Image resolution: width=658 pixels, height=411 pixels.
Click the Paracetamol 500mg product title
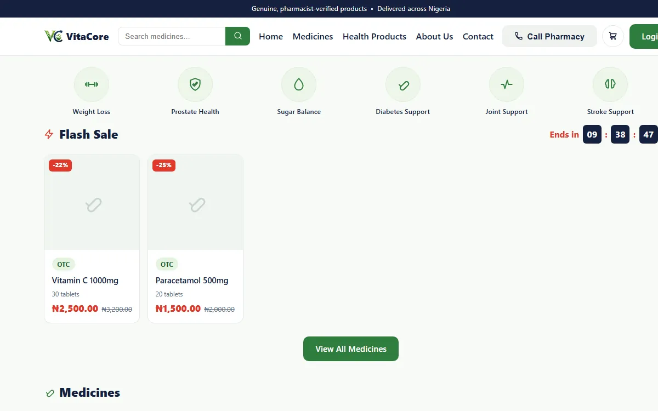tap(192, 281)
